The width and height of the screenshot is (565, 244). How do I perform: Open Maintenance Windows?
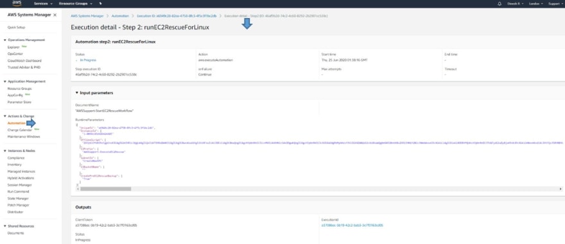click(x=24, y=136)
